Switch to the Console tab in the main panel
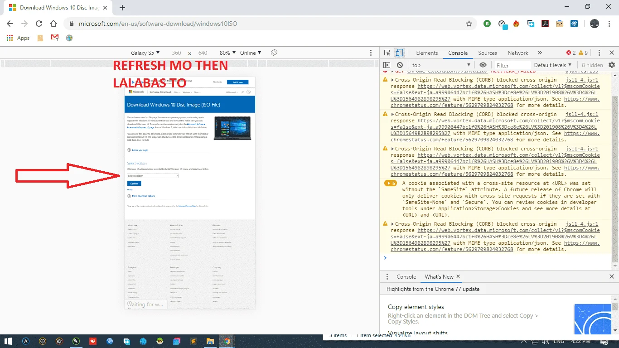The height and width of the screenshot is (348, 619). pos(458,53)
